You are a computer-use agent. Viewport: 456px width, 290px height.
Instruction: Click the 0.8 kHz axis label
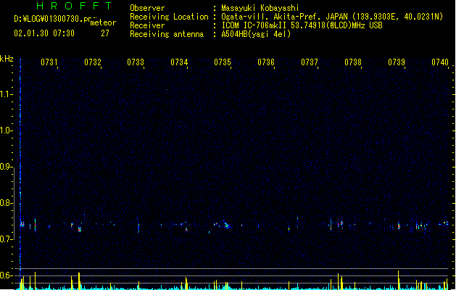coord(6,203)
